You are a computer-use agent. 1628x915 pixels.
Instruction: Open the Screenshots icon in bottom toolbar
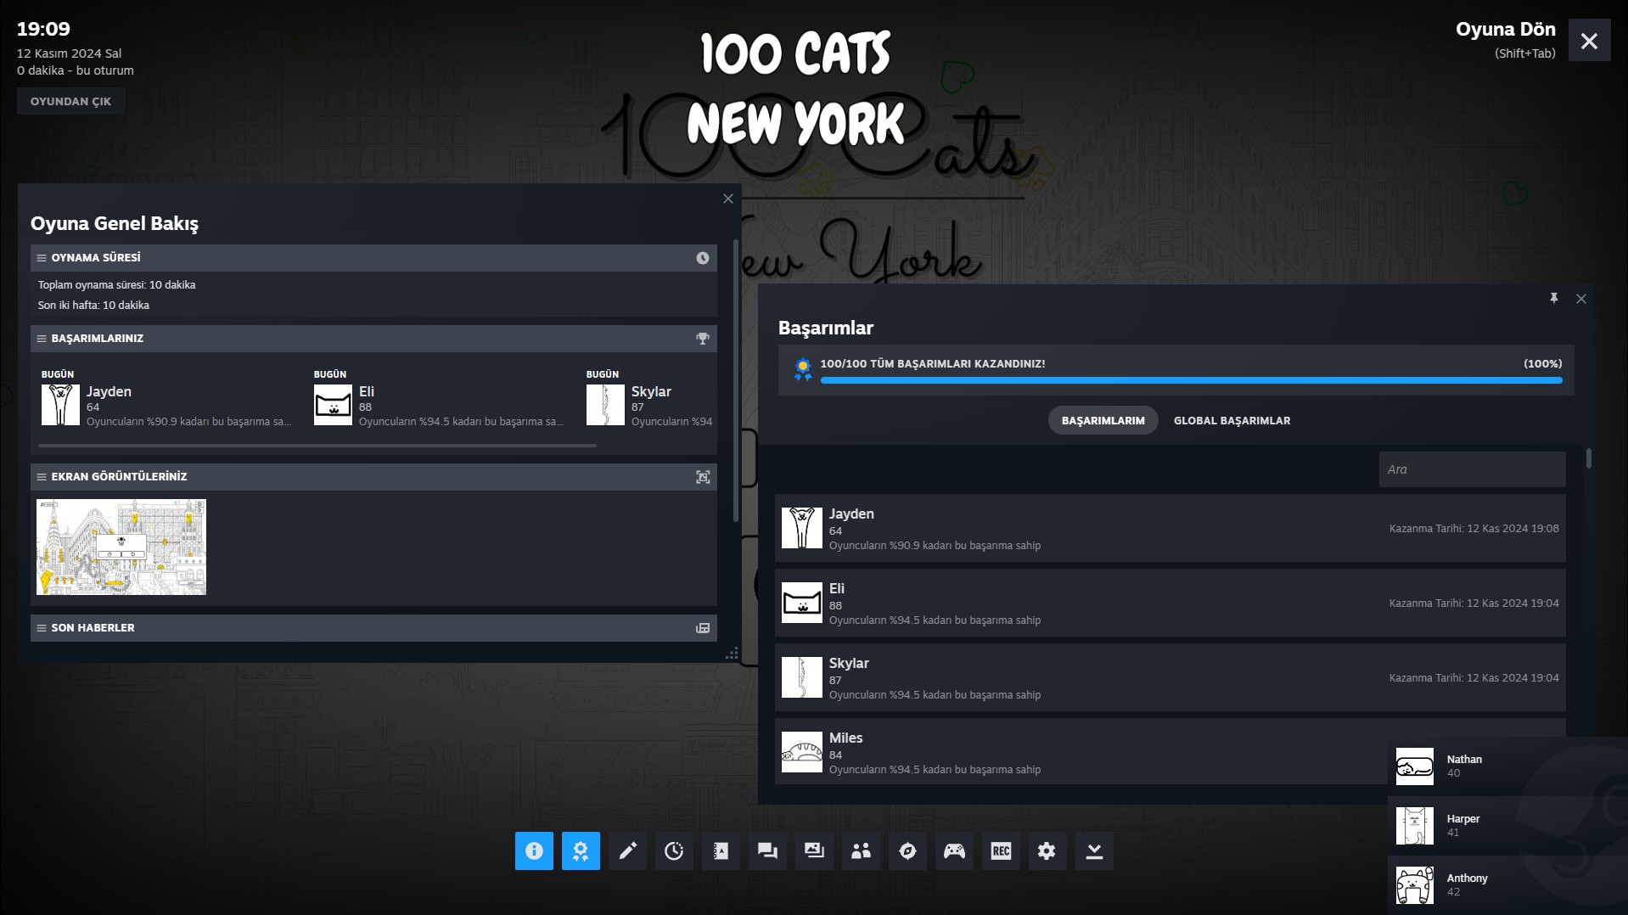tap(814, 850)
